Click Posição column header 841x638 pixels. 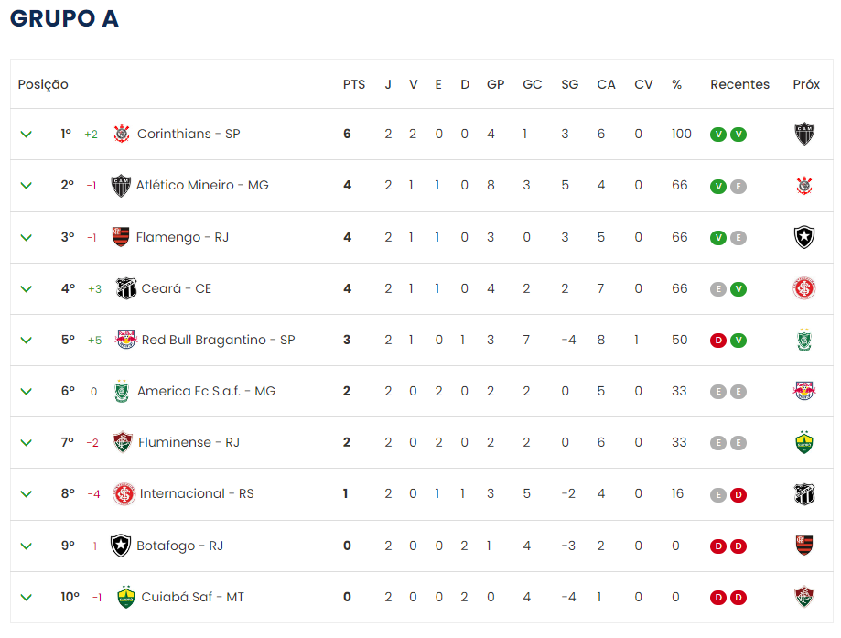[43, 84]
